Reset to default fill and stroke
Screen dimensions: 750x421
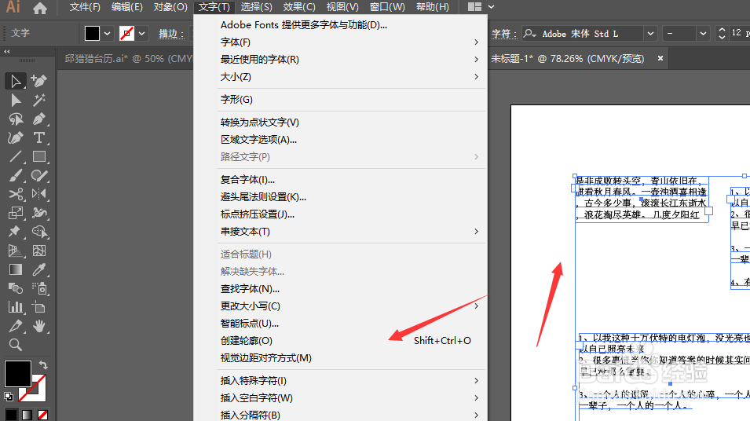(8, 396)
